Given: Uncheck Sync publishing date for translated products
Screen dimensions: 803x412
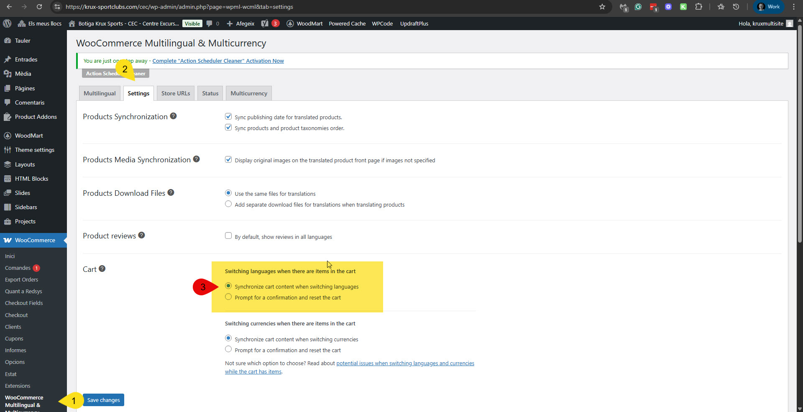Looking at the screenshot, I should coord(228,117).
